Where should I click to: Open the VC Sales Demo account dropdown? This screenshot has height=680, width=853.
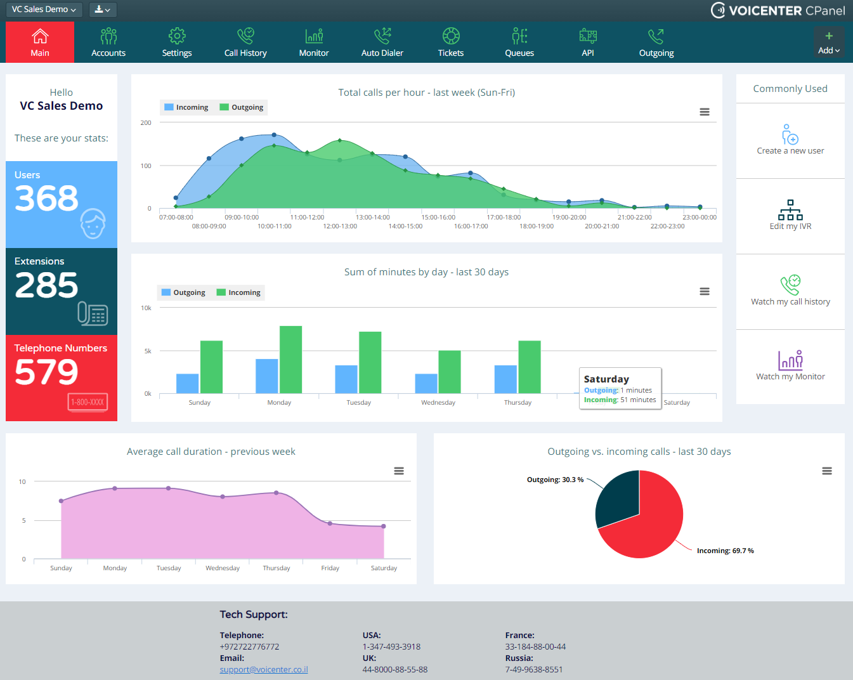coord(44,10)
